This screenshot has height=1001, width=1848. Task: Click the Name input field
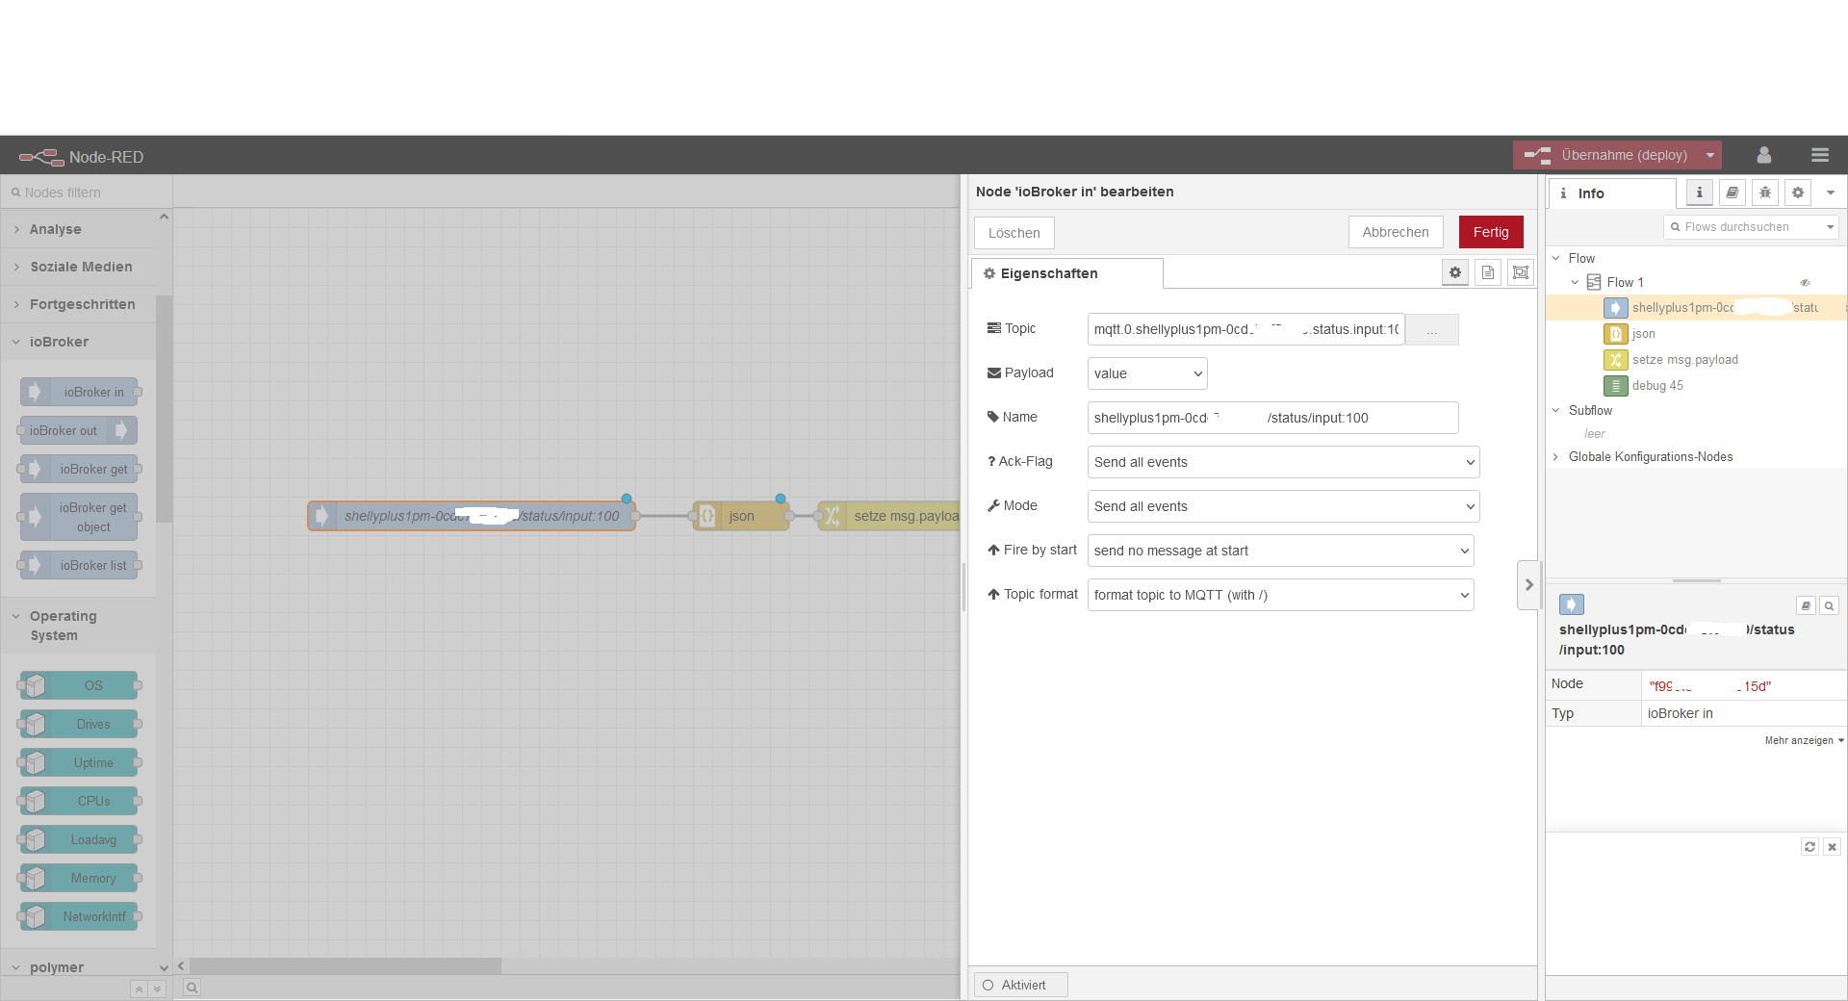pyautogui.click(x=1272, y=418)
